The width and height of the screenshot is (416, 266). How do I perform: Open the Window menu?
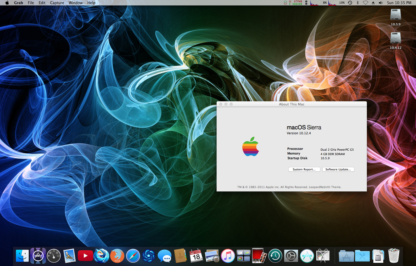tap(76, 3)
